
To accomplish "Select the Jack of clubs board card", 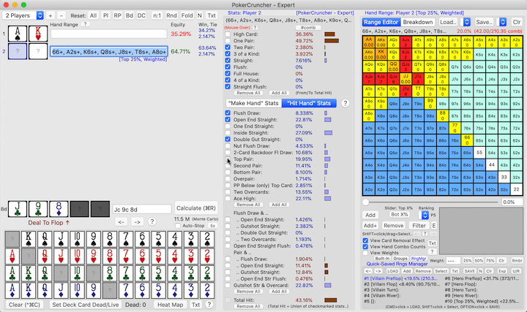I will pyautogui.click(x=18, y=209).
